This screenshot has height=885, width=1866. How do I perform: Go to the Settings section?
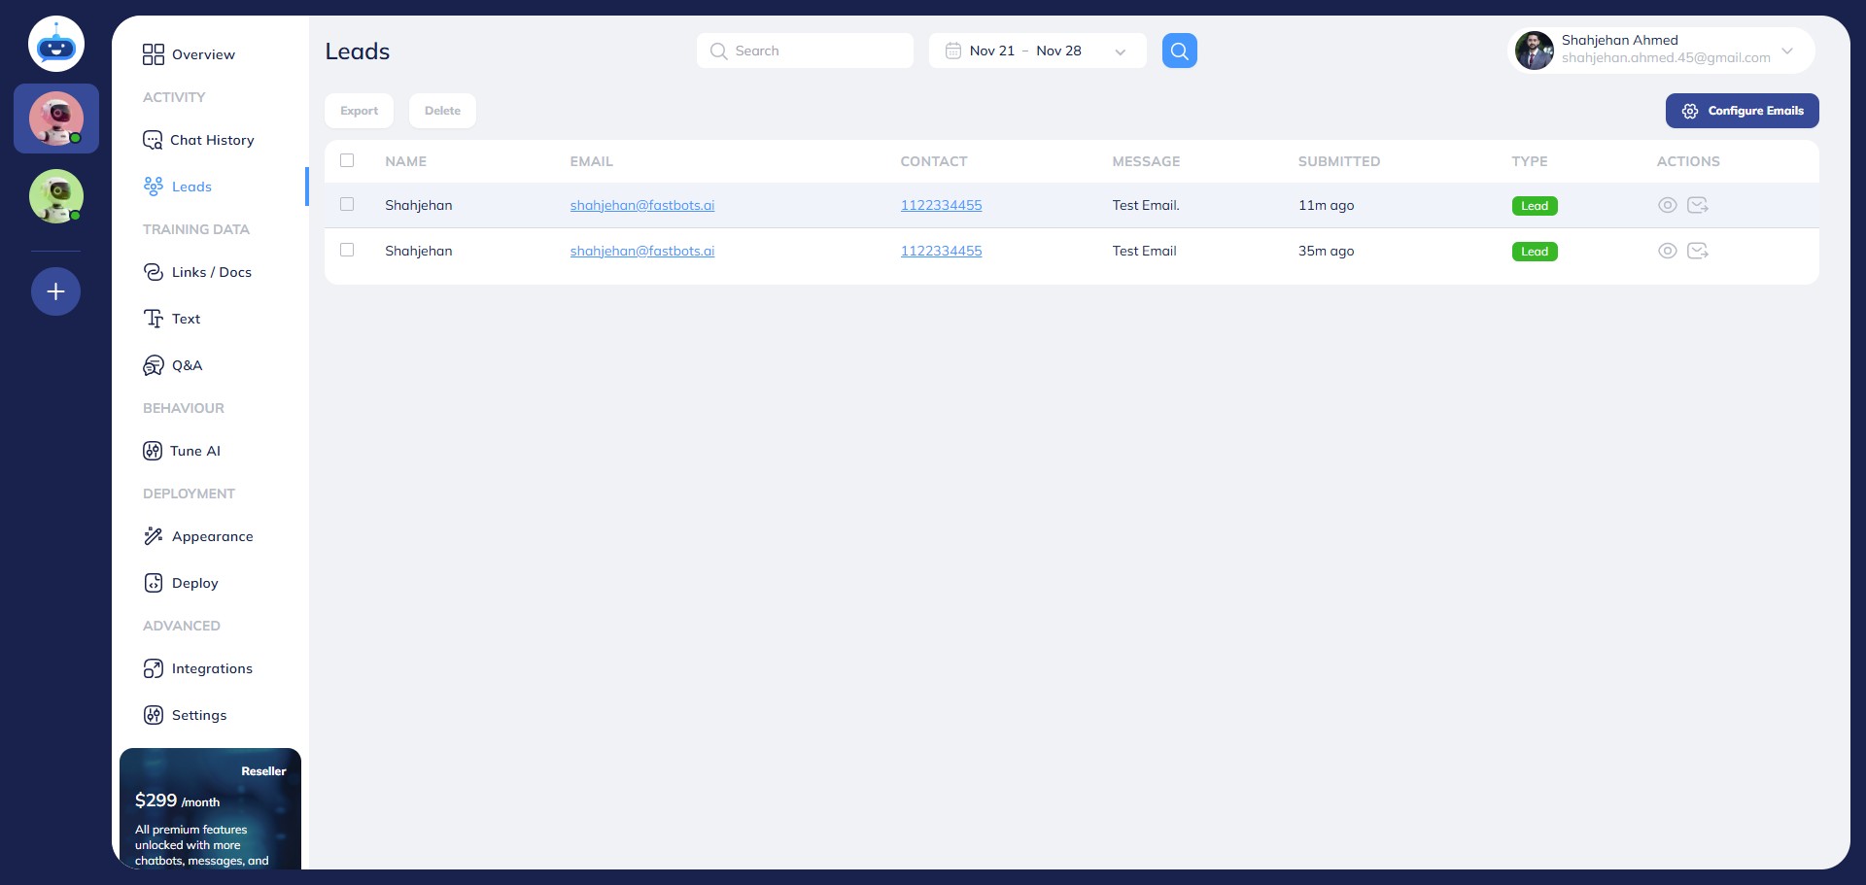[198, 715]
